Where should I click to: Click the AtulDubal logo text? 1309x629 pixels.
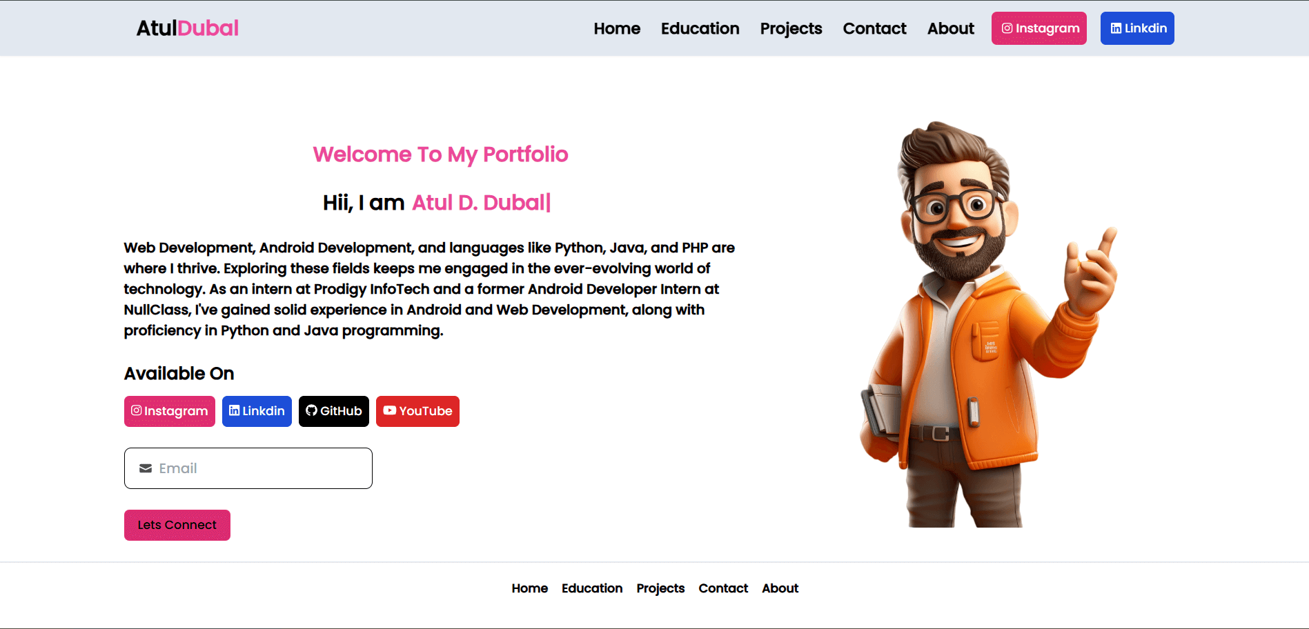pos(186,28)
